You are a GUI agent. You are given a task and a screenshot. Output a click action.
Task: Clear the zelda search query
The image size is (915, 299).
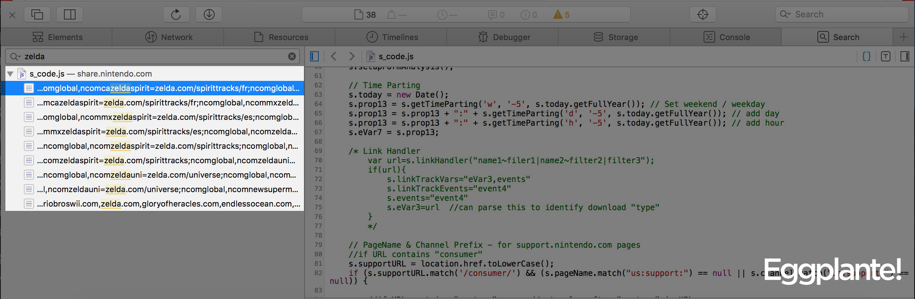tap(292, 56)
